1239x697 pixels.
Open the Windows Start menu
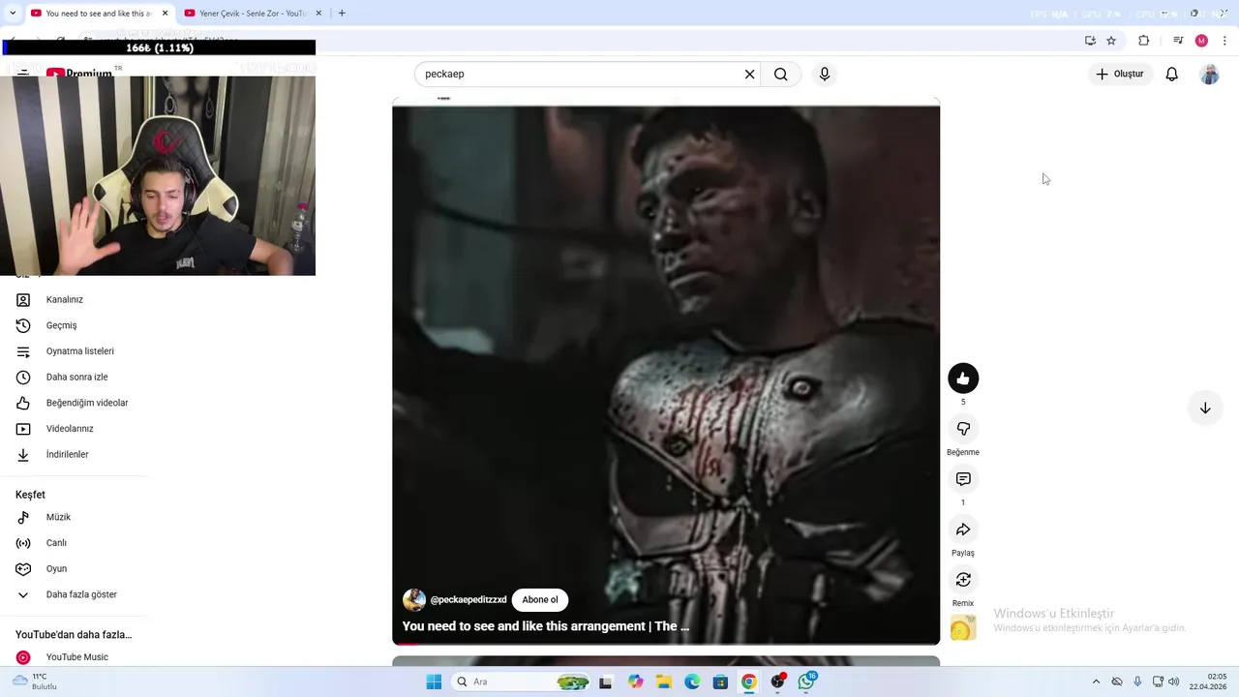tap(434, 682)
